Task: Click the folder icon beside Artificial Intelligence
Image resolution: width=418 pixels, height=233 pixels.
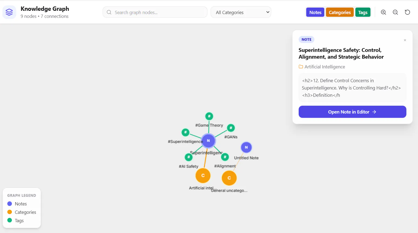Action: (301, 66)
